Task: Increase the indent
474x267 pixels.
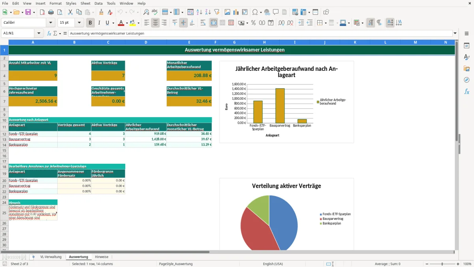Action: point(301,23)
